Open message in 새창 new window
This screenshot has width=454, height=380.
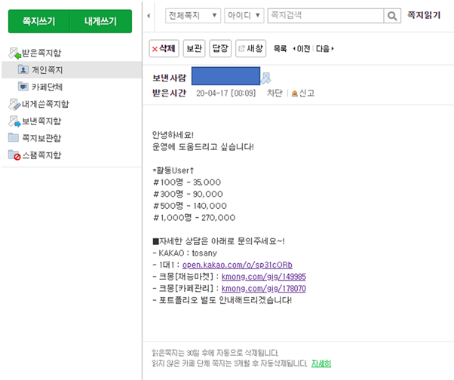(x=250, y=48)
